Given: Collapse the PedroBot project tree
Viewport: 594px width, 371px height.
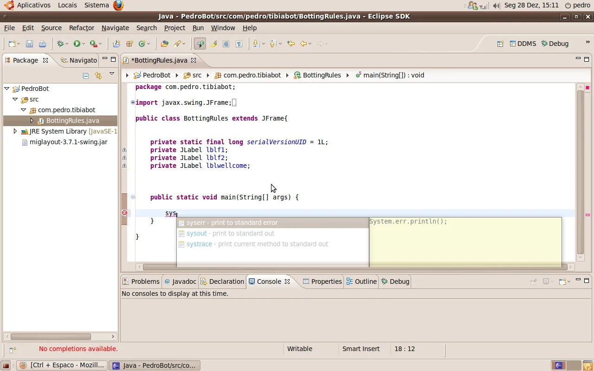Looking at the screenshot, I should point(7,89).
